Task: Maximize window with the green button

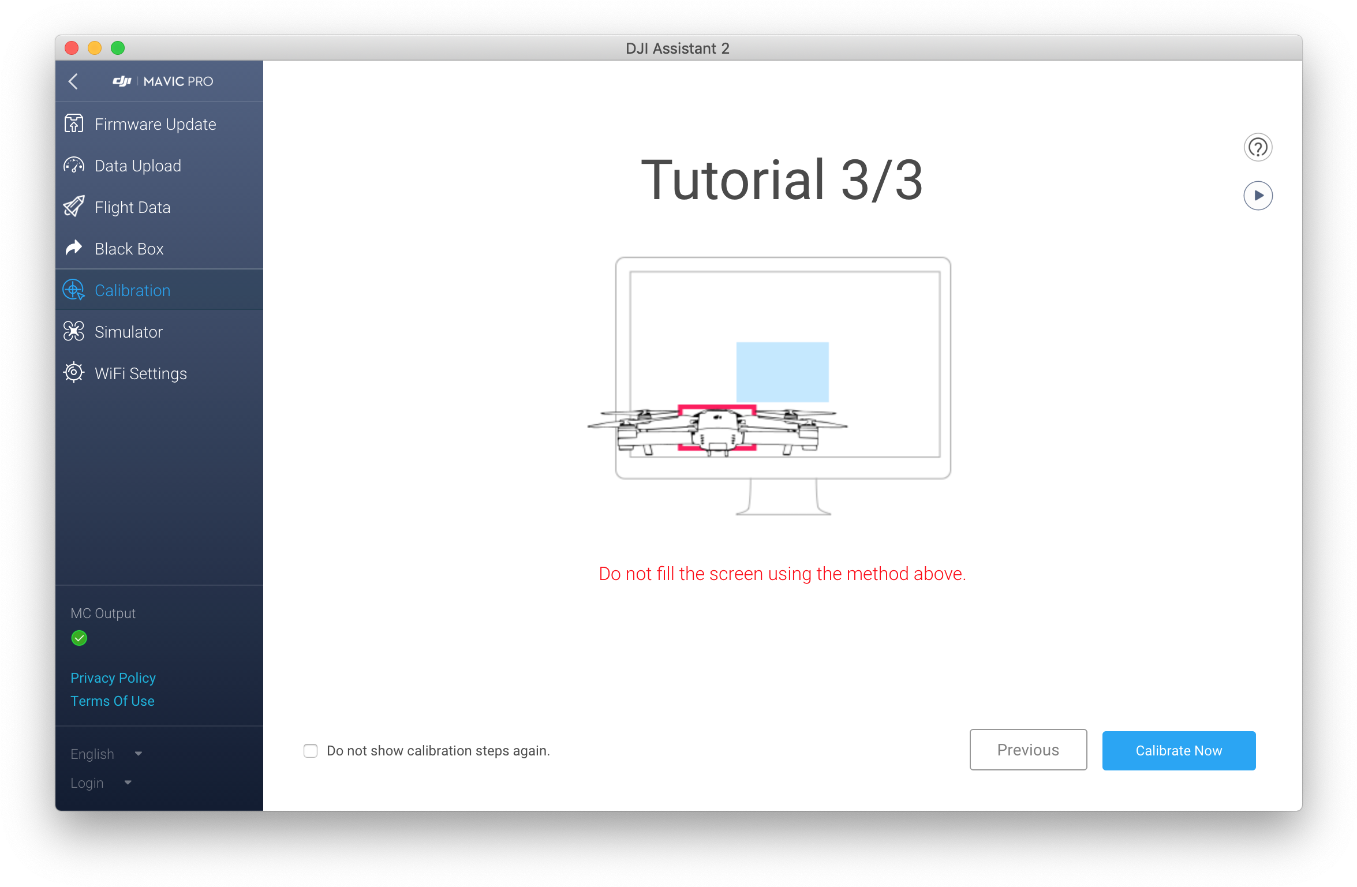Action: (x=118, y=48)
